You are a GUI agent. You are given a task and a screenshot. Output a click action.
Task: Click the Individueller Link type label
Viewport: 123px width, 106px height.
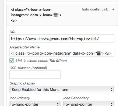[x=95, y=9]
